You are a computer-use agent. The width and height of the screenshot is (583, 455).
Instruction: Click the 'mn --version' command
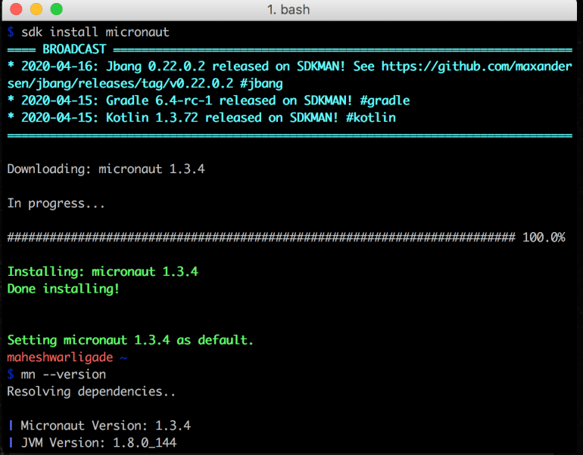click(64, 374)
